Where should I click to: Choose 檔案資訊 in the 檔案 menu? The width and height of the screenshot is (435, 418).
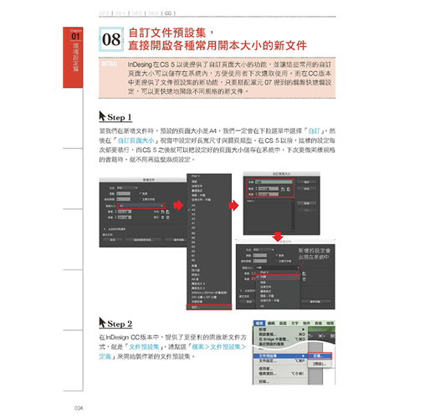[x=280, y=374]
